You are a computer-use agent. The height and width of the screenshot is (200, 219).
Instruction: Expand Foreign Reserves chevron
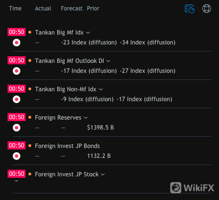click(x=86, y=118)
